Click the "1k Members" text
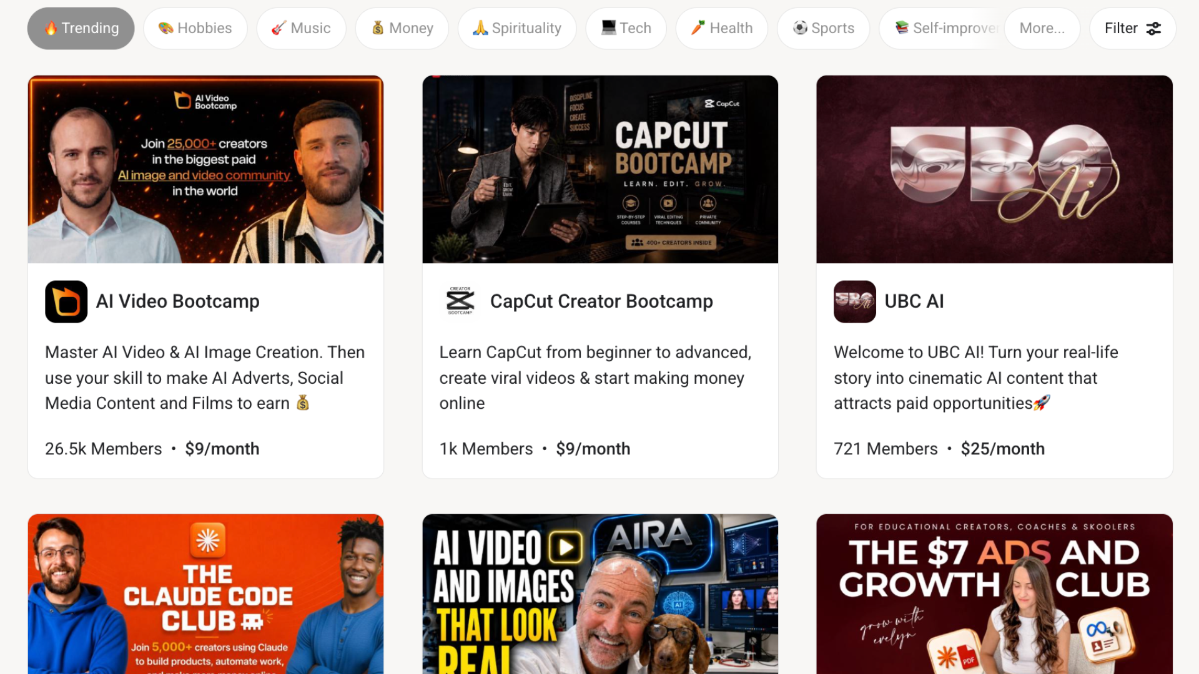Screen dimensions: 1199x674 (486, 449)
